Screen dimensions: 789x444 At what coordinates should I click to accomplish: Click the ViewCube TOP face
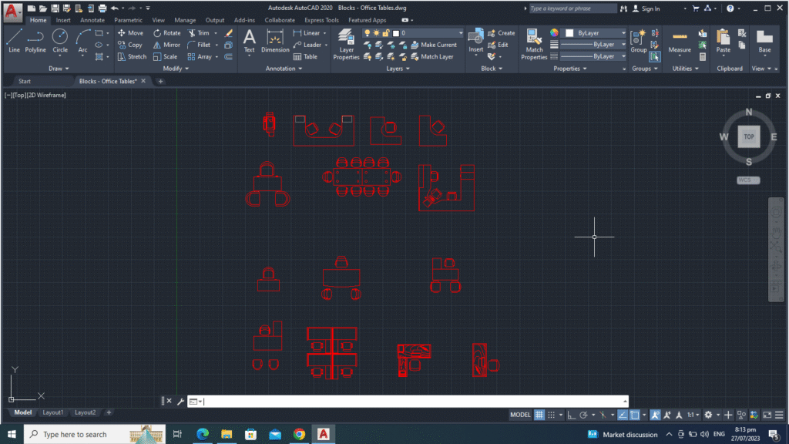(749, 136)
